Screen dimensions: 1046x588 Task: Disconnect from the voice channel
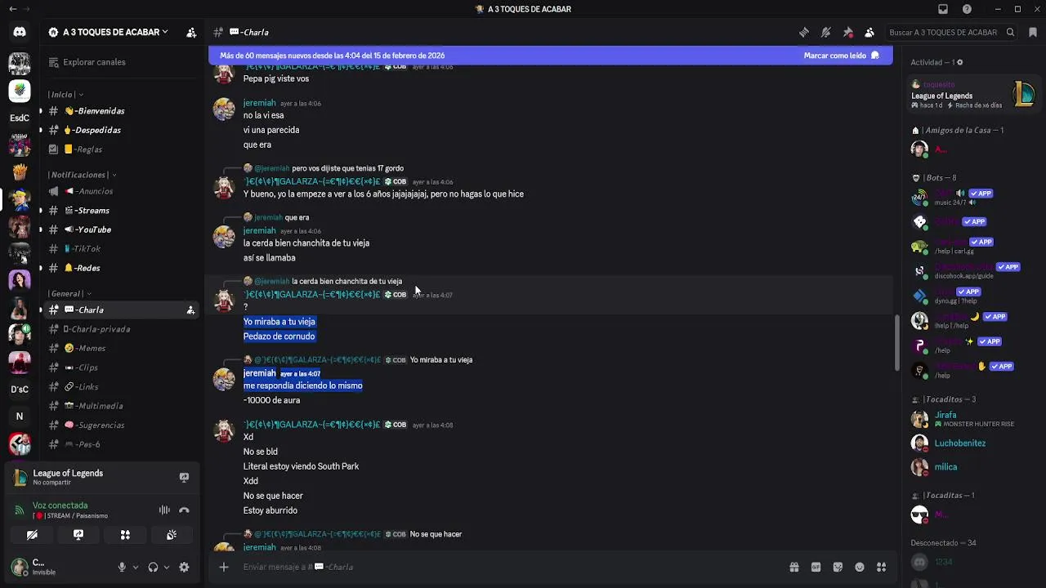click(184, 510)
